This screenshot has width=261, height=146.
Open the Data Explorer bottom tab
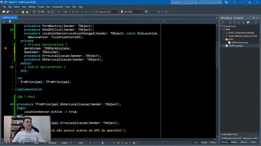[x=244, y=142]
